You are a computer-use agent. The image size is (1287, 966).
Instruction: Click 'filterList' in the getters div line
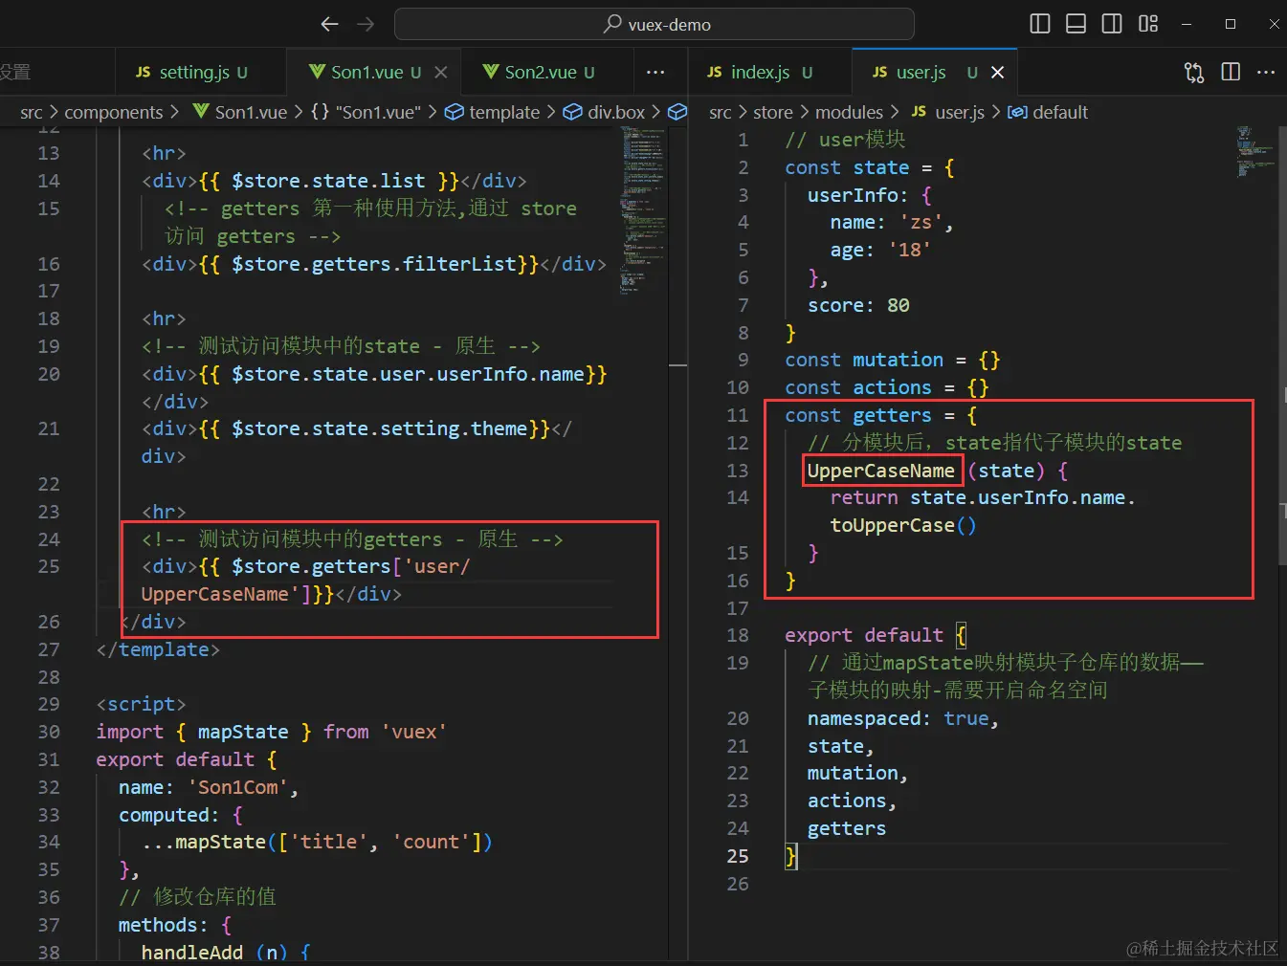click(459, 264)
